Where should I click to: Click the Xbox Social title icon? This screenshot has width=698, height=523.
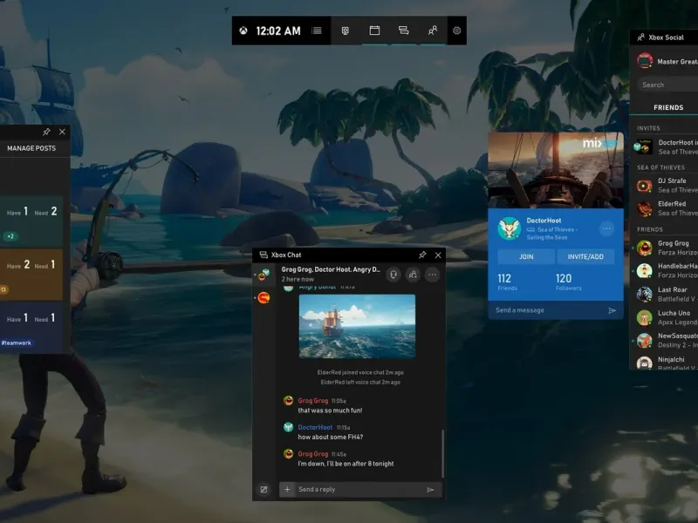(640, 37)
